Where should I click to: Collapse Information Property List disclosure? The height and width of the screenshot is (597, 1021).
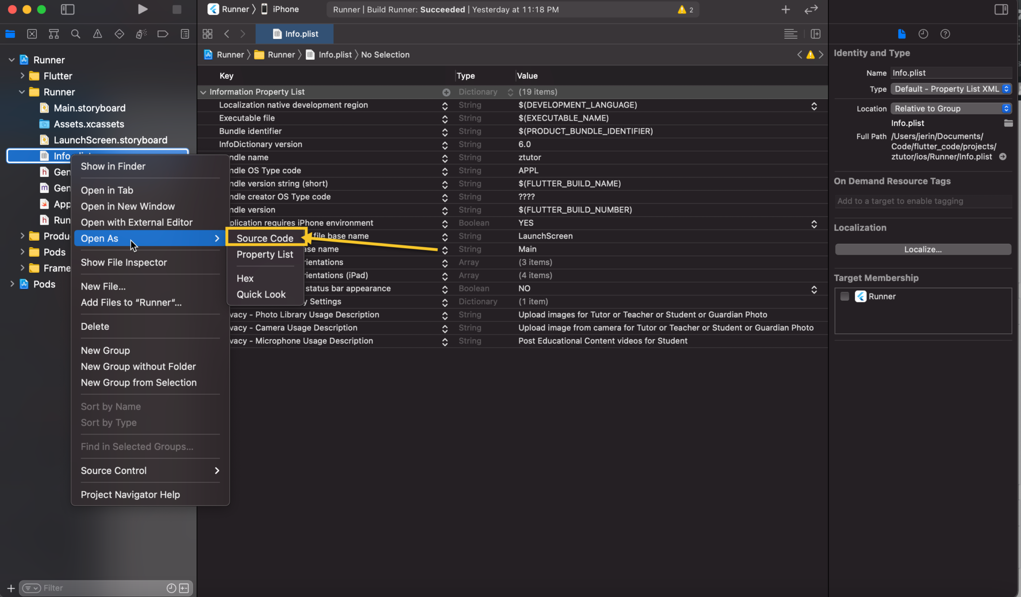203,92
